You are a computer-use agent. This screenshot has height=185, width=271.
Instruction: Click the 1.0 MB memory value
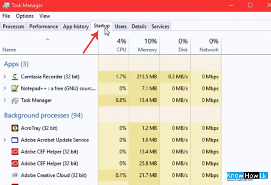tap(149, 140)
